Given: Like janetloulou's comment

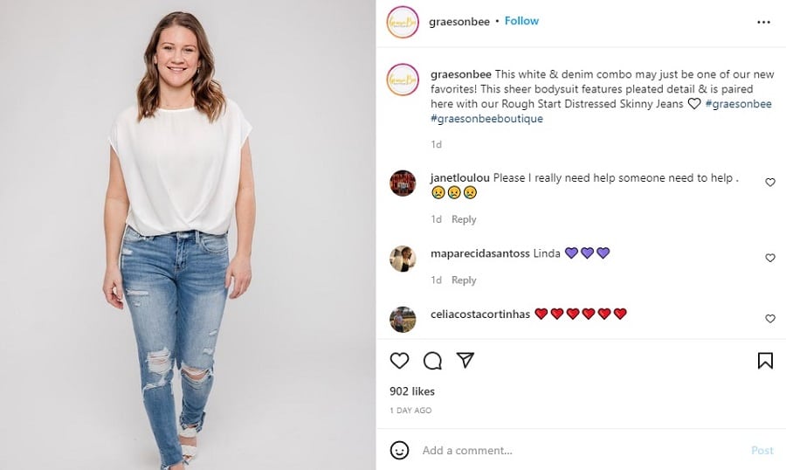Looking at the screenshot, I should coord(770,183).
